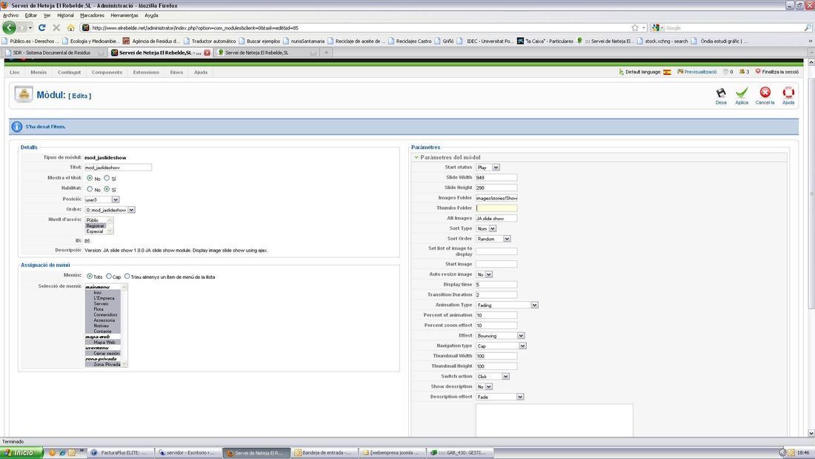
Task: Click the Mòdul module heading icon
Action: 24,94
